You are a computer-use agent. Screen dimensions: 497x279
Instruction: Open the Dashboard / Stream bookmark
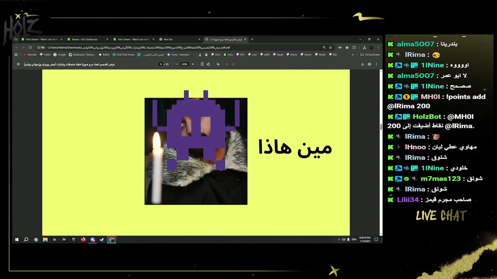82,55
